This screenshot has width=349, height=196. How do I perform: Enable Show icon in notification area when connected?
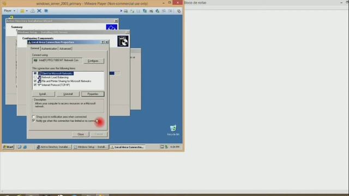tap(34, 117)
